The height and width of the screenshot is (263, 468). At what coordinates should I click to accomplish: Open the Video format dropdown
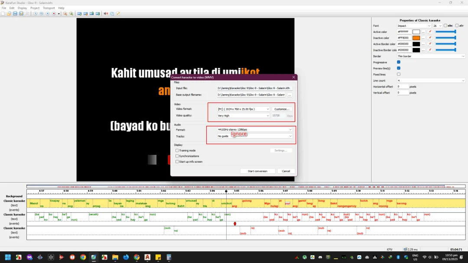coord(243,109)
